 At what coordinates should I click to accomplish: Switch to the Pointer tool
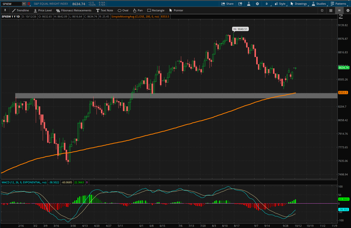pyautogui.click(x=176, y=11)
